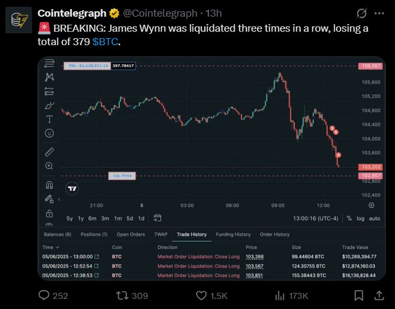Image resolution: width=395 pixels, height=309 pixels.
Task: Open the $BTC cashtag link
Action: (105, 42)
